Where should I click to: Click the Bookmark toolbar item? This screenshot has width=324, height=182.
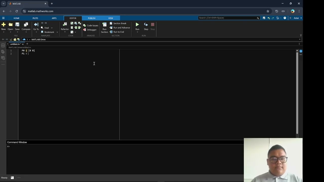click(x=48, y=32)
